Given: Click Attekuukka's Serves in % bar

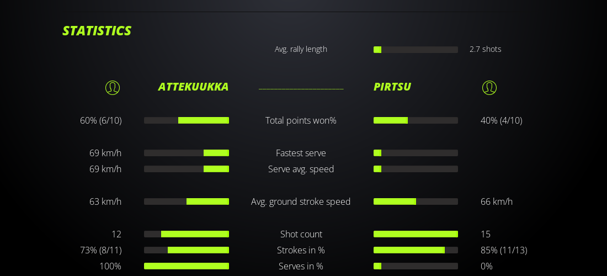Looking at the screenshot, I should coord(187,266).
